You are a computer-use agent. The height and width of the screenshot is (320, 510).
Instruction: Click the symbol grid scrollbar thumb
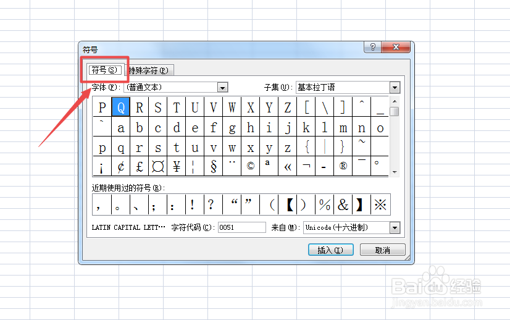395,111
